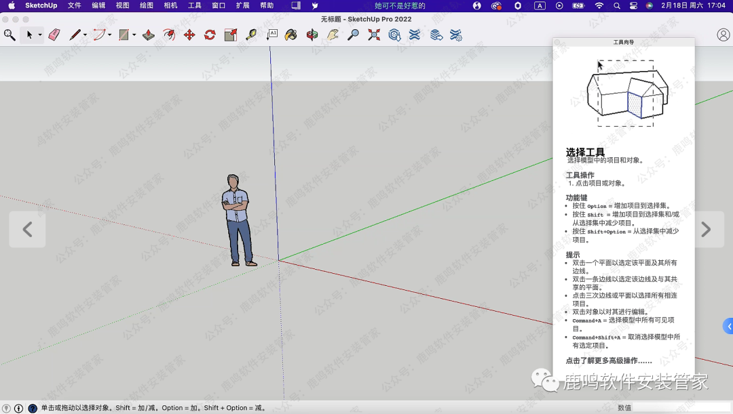This screenshot has height=414, width=733.
Task: Expand the Select tool dropdown arrow
Action: coord(40,35)
